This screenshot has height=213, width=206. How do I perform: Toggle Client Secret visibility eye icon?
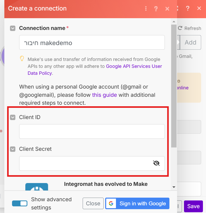point(156,163)
